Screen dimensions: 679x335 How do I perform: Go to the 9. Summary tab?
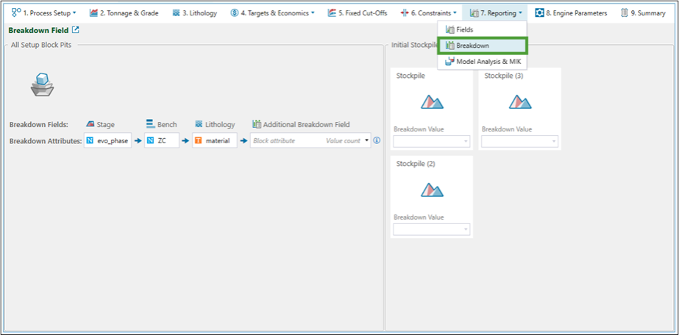643,13
